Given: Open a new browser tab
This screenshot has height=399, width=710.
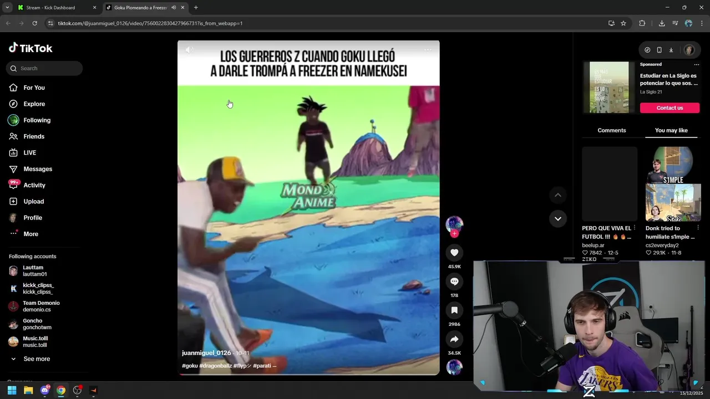Looking at the screenshot, I should click(x=196, y=8).
